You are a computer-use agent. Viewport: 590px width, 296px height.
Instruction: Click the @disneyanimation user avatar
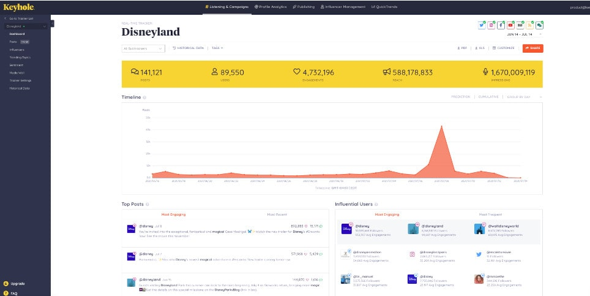coord(345,254)
